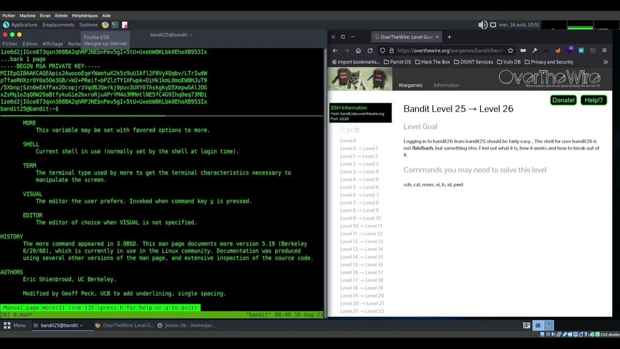
Task: Click the OverTheWire logo banner
Action: tap(550, 79)
